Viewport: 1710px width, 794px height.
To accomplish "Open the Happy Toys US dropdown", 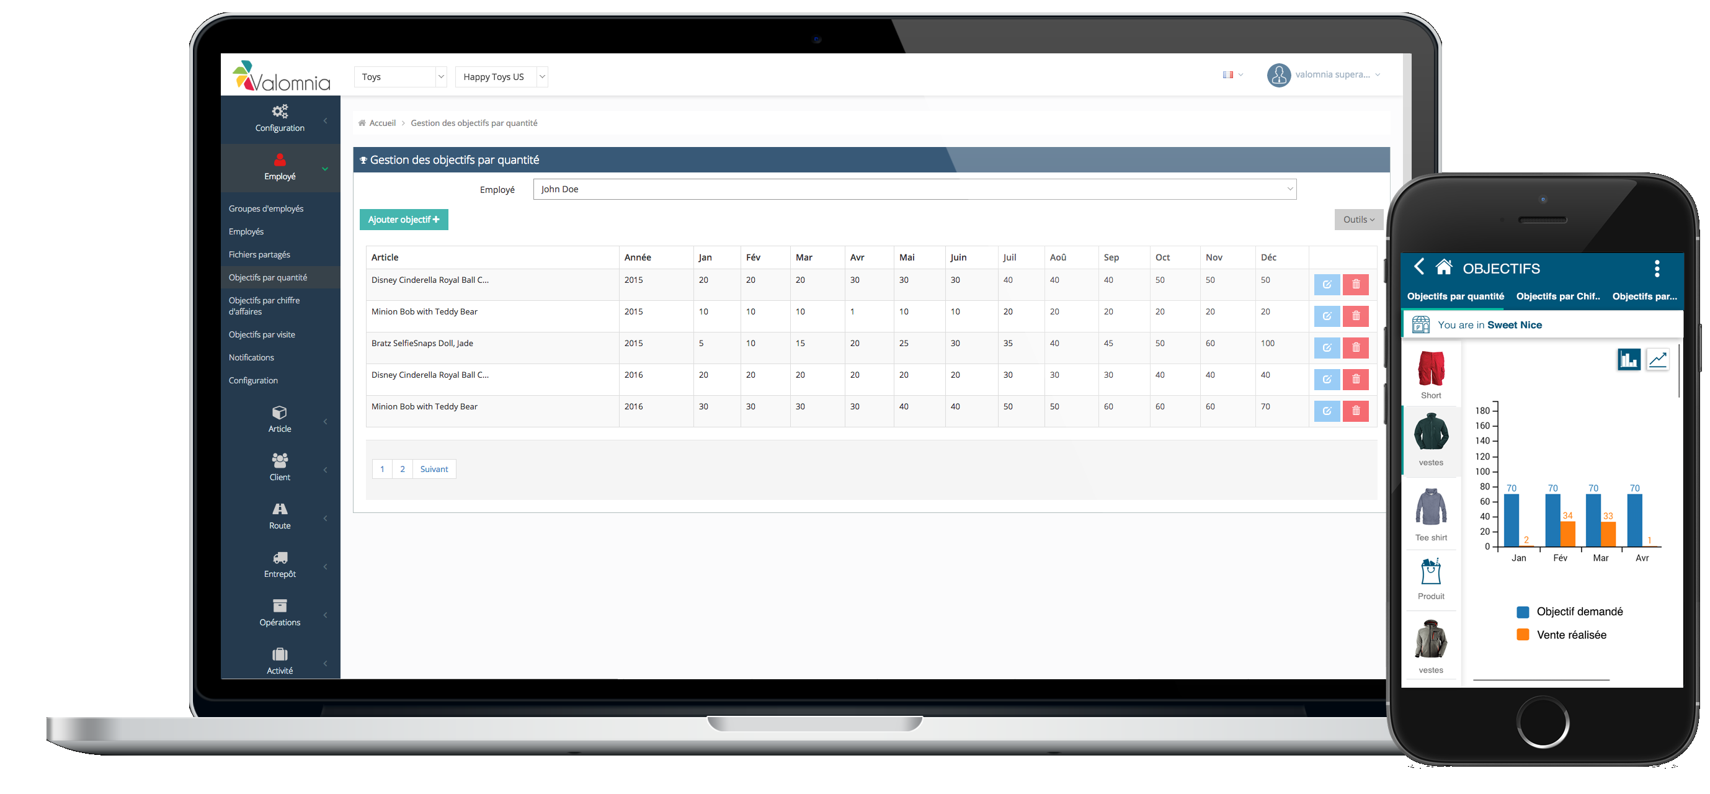I will click(501, 77).
